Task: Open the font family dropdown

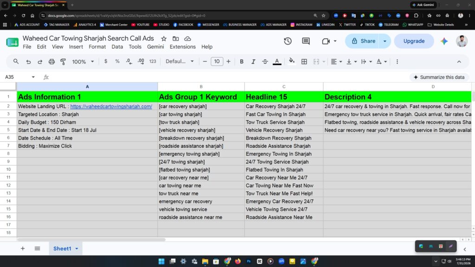Action: click(180, 62)
